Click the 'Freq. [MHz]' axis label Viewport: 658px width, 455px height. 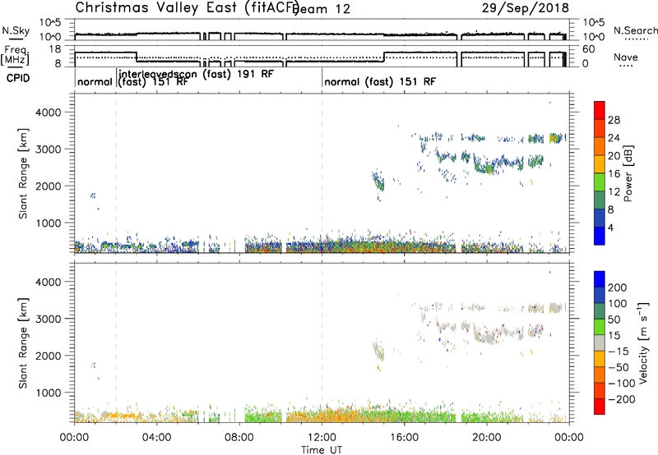[16, 56]
